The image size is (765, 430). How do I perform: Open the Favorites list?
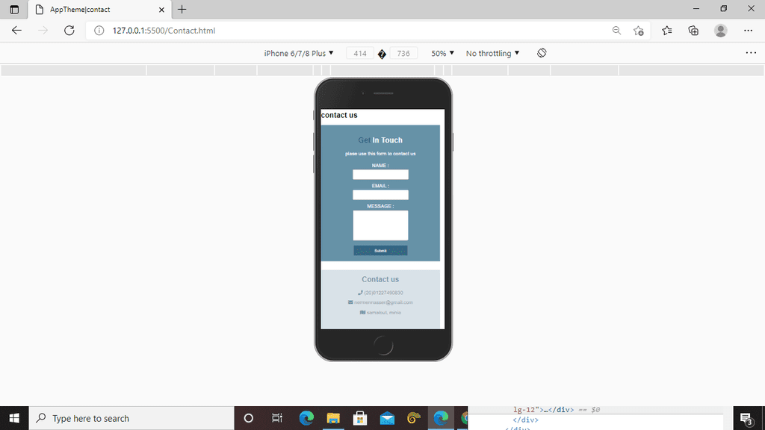tap(667, 30)
